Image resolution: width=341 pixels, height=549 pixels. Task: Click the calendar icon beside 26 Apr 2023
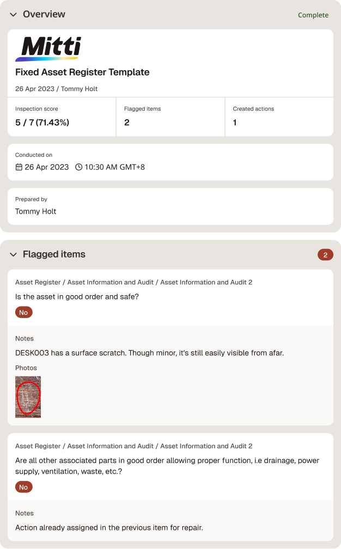pos(19,167)
